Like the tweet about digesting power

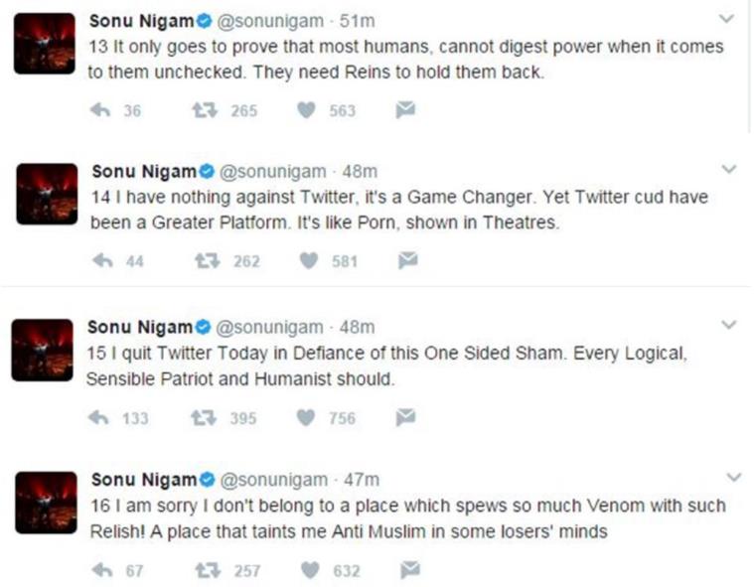308,110
